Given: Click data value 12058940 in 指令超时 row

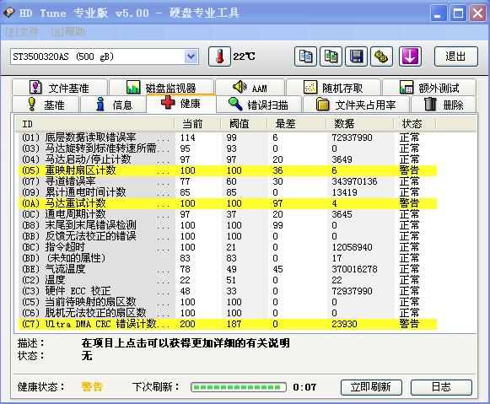Looking at the screenshot, I should click(352, 247).
